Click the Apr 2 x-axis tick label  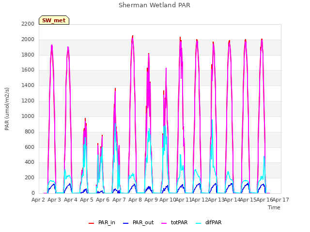pos(38,200)
